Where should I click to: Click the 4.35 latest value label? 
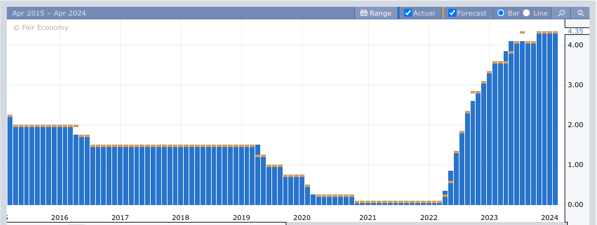[575, 31]
